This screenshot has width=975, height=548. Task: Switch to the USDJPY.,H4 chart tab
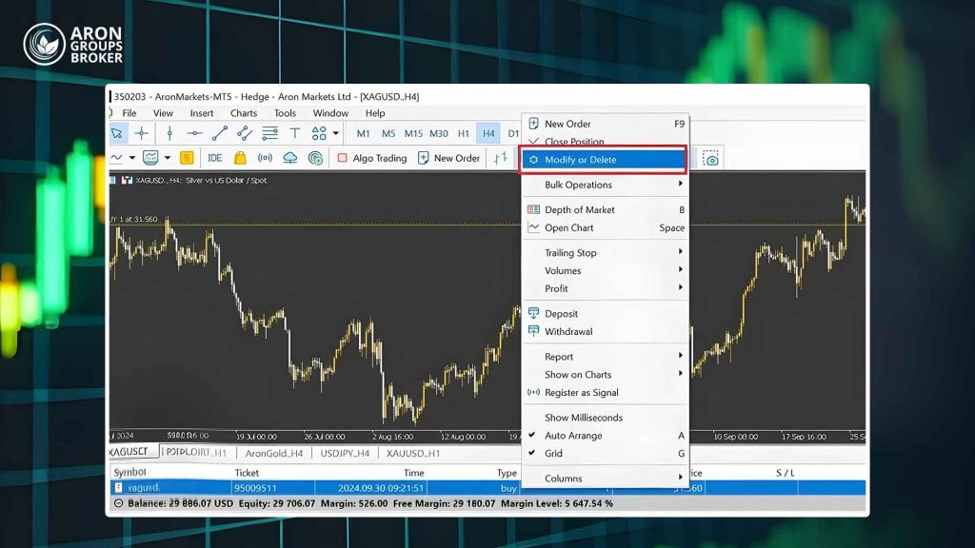pyautogui.click(x=345, y=453)
